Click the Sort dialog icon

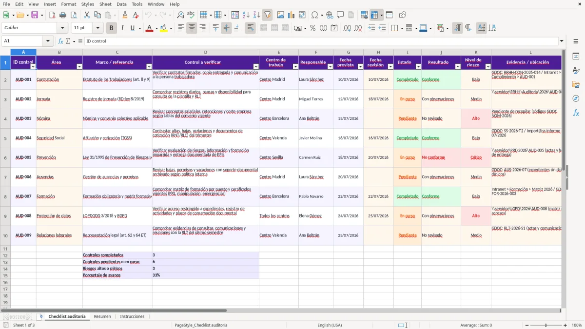pyautogui.click(x=235, y=15)
